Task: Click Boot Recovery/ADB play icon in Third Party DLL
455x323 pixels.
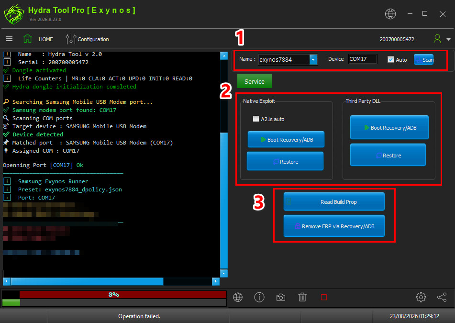Action: tap(367, 127)
